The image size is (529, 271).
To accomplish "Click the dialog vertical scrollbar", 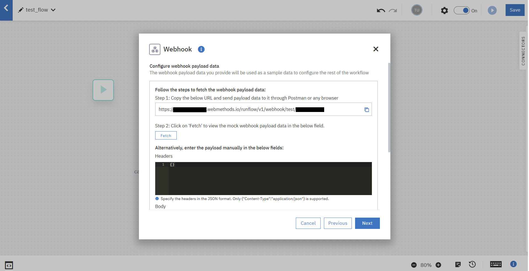I will [x=389, y=108].
